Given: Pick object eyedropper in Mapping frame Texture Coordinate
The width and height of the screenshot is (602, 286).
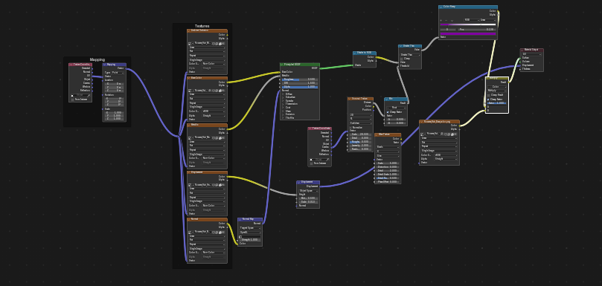Looking at the screenshot, I should tap(89, 96).
